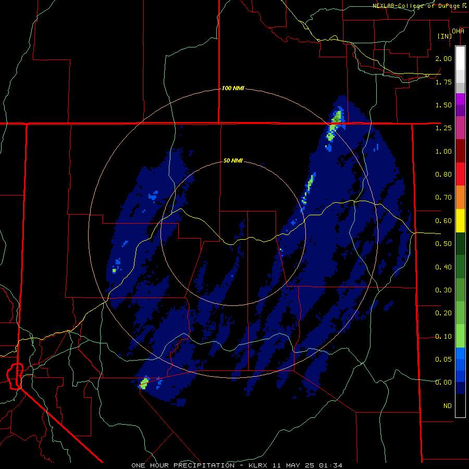Screen dimensions: 469x469
Task: Select the 1.50 legend value
Action: pos(443,105)
